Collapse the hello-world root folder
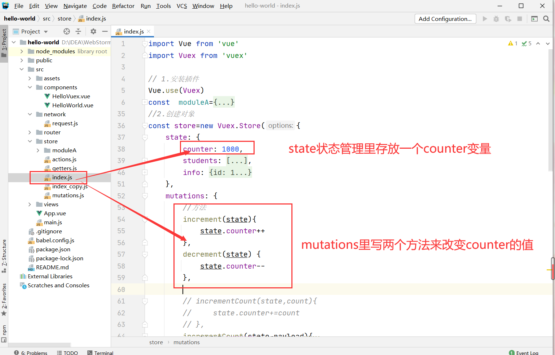Viewport: 555px width, 355px height. [x=14, y=42]
